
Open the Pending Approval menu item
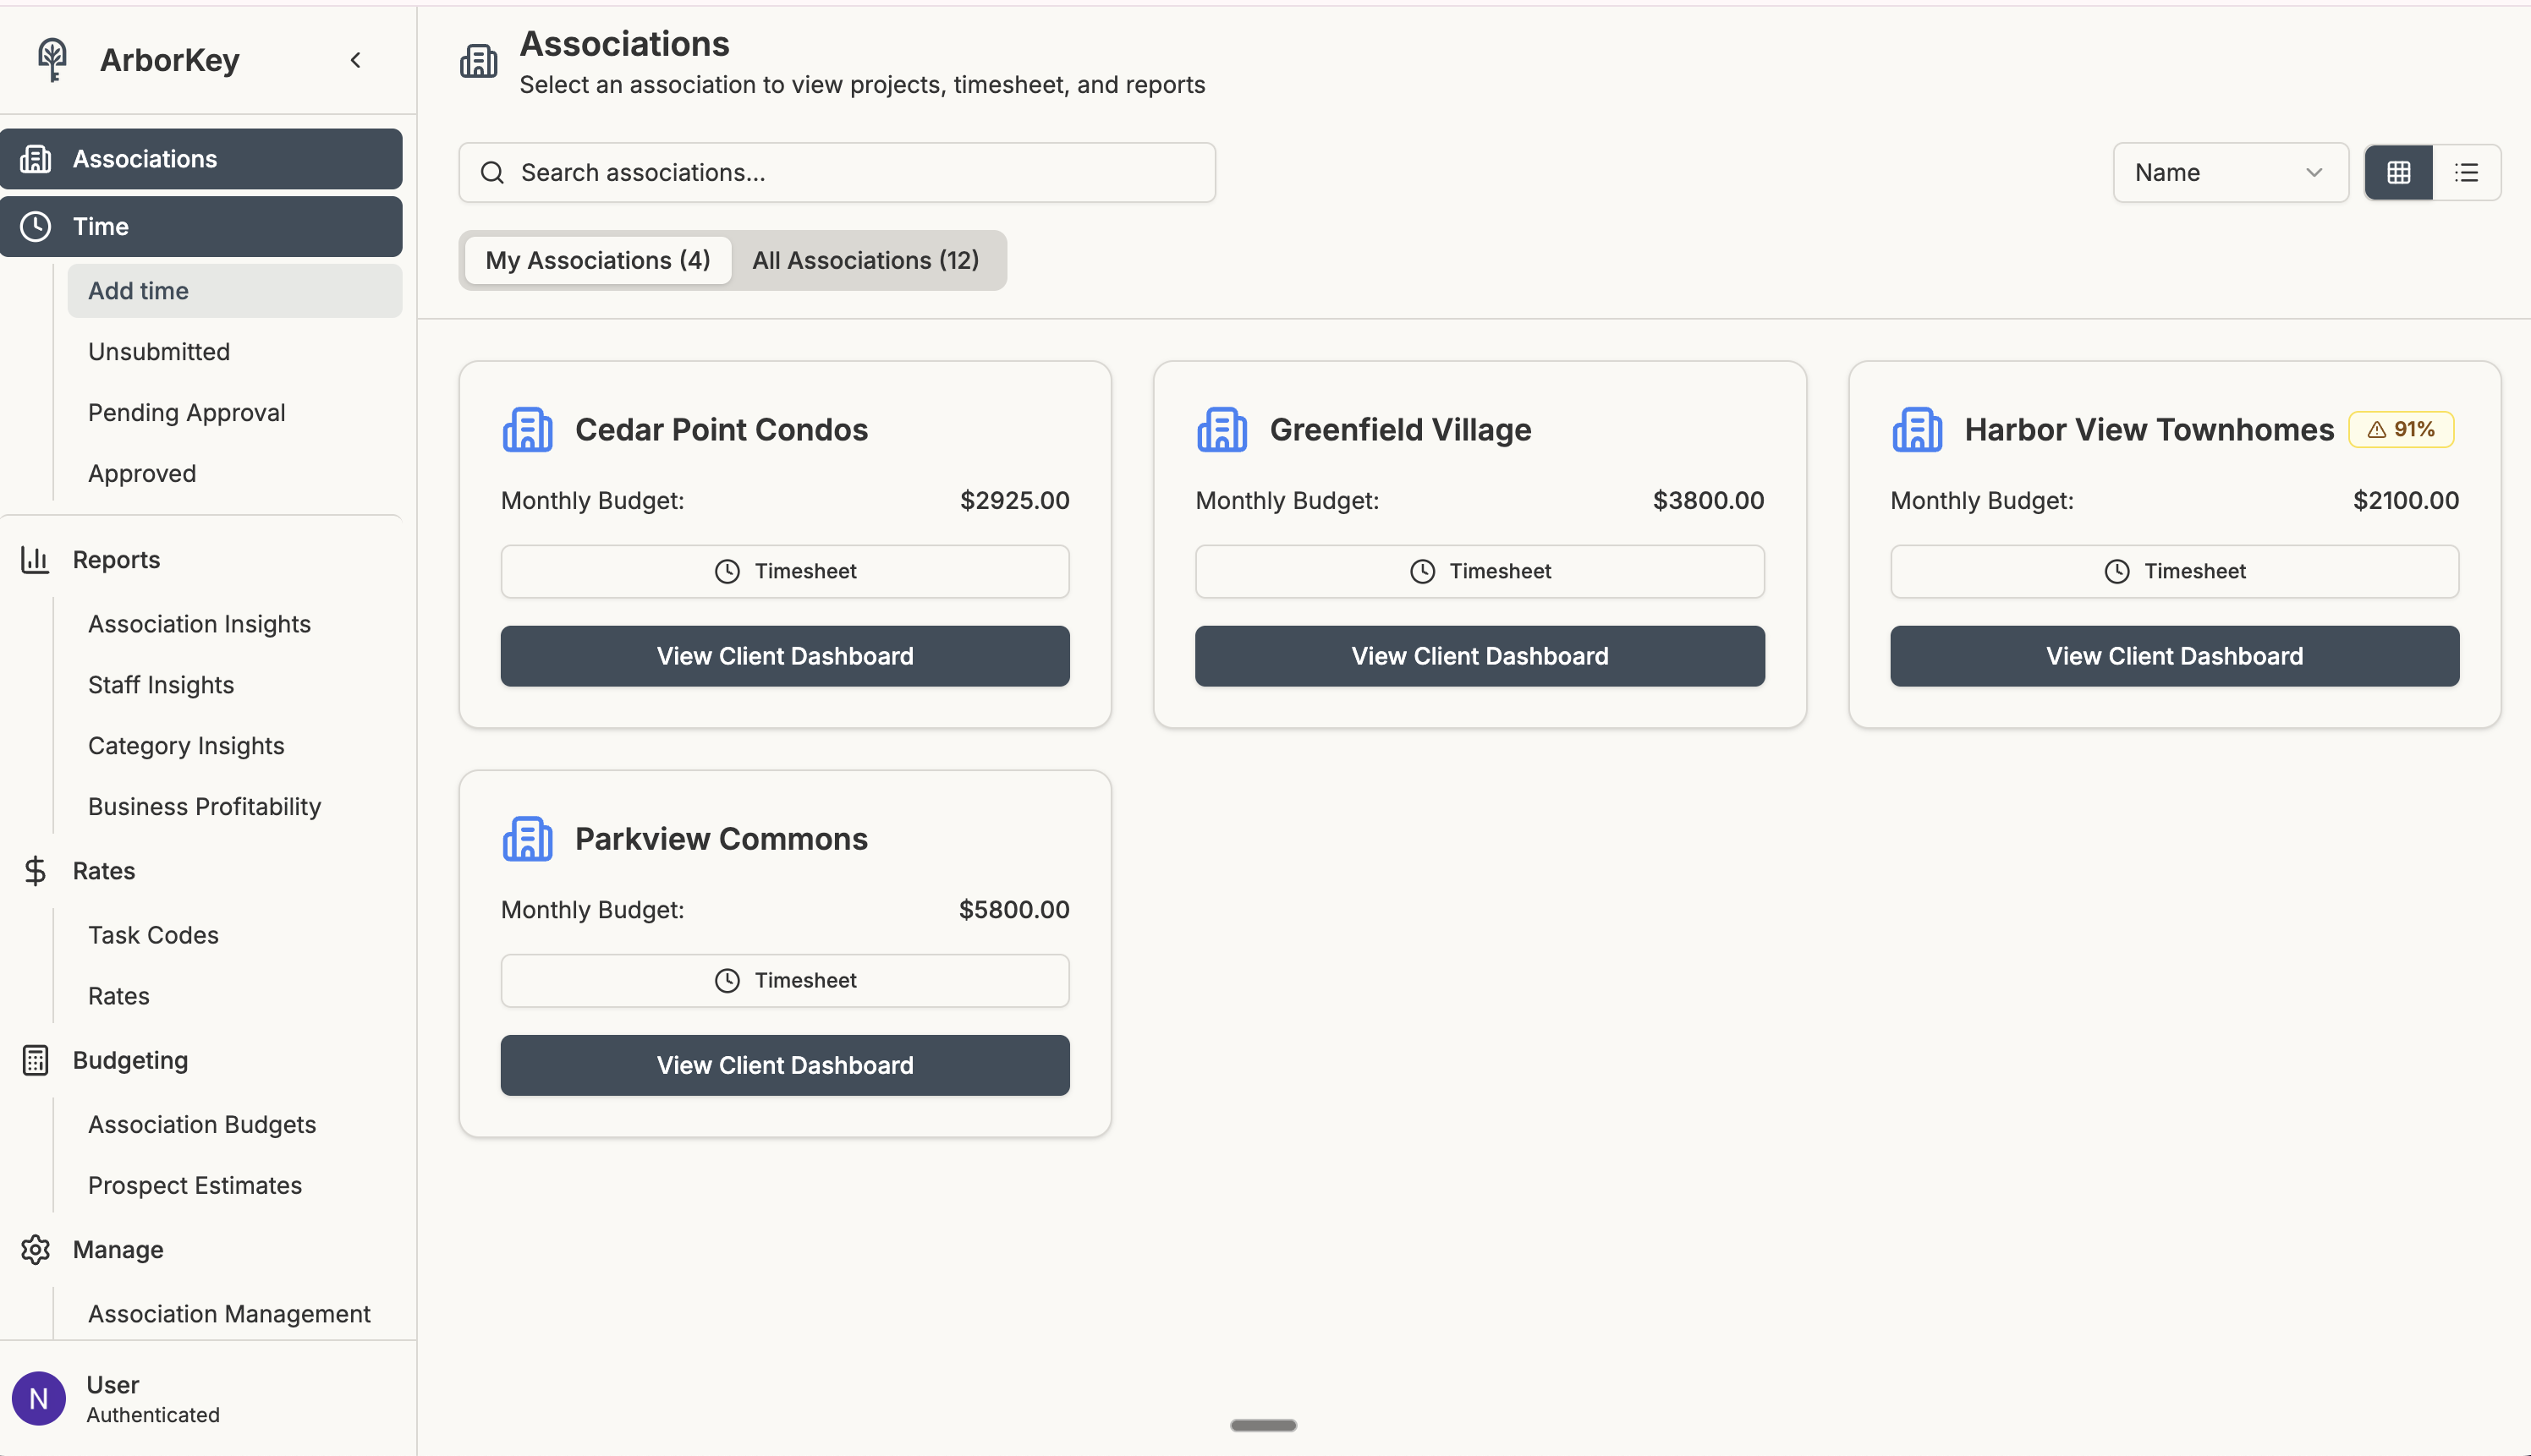tap(186, 413)
